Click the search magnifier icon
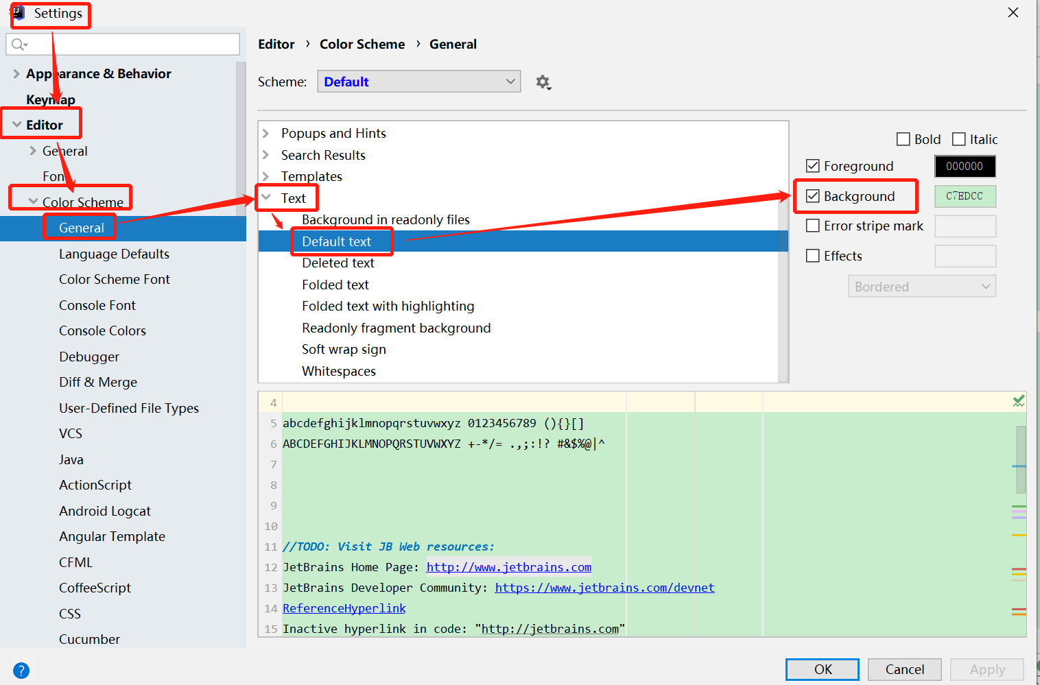The width and height of the screenshot is (1040, 685). 19,45
